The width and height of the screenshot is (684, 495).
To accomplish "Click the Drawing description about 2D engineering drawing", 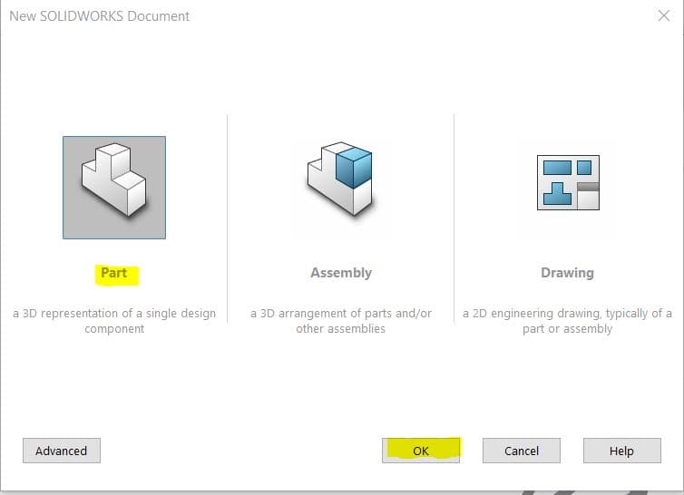I will point(567,321).
